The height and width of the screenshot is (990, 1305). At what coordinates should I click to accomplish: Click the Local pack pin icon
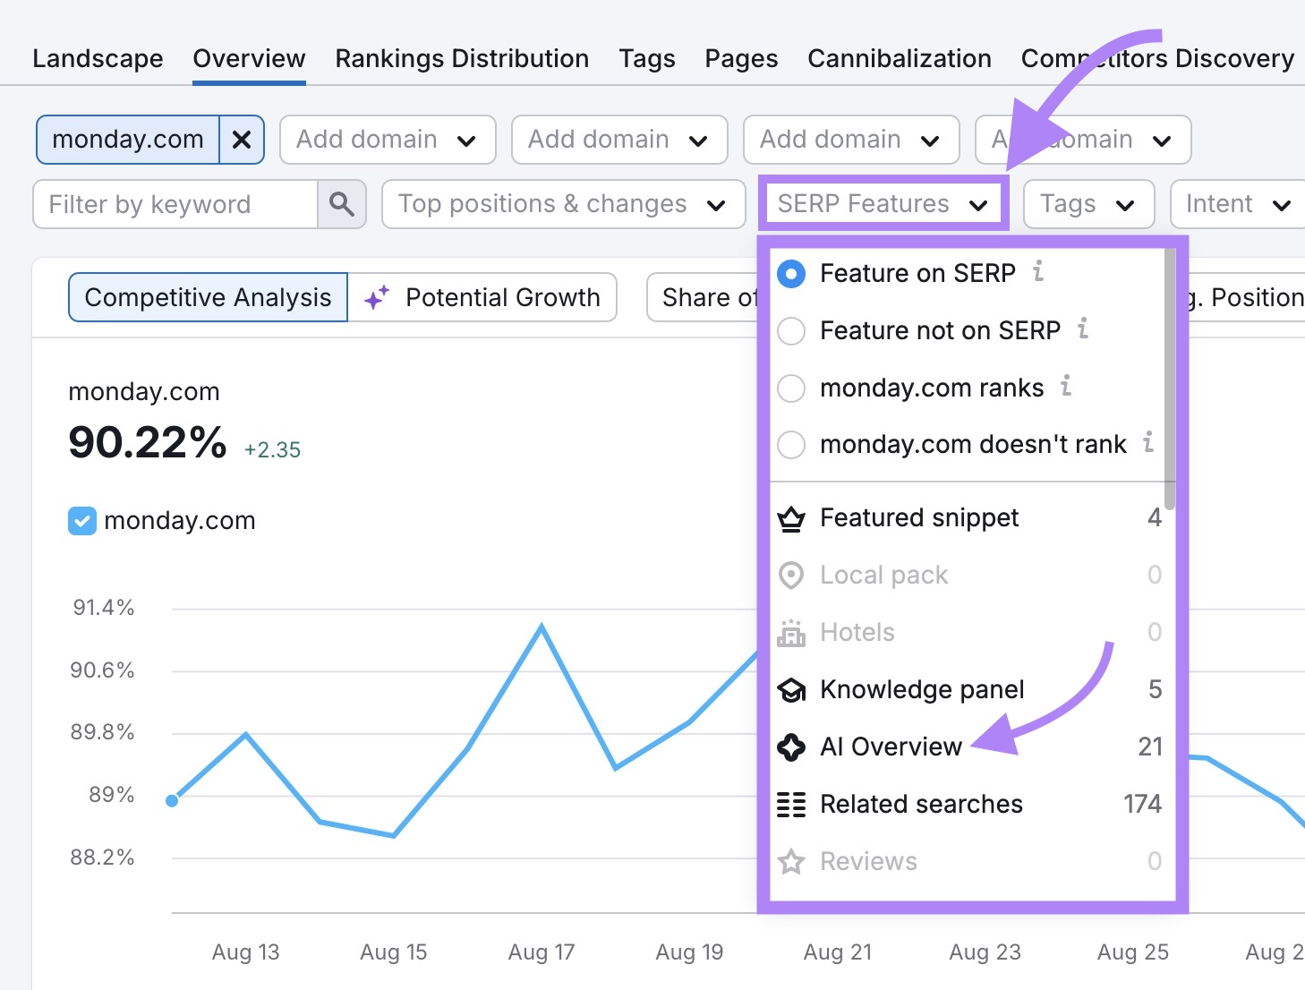(791, 575)
